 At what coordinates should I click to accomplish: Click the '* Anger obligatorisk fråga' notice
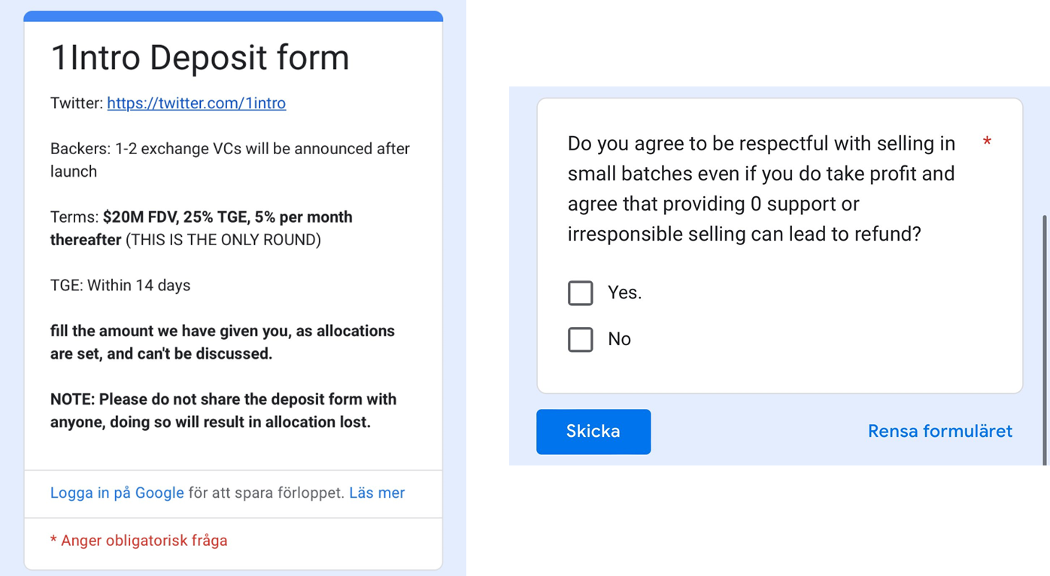click(x=138, y=540)
